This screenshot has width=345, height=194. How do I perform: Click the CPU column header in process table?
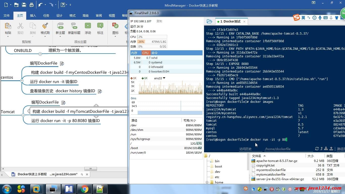coord(145,53)
